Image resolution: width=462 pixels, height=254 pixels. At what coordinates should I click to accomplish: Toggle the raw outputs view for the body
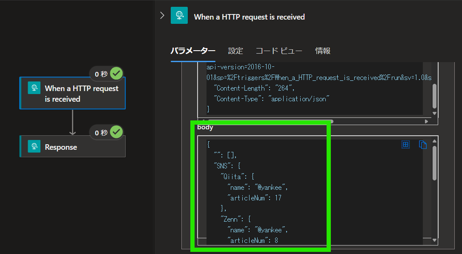tap(406, 145)
